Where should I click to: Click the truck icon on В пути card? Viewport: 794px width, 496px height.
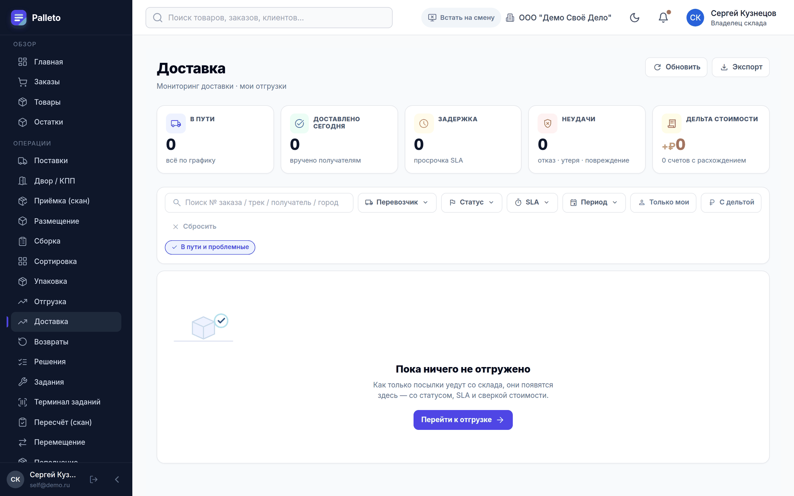(176, 123)
